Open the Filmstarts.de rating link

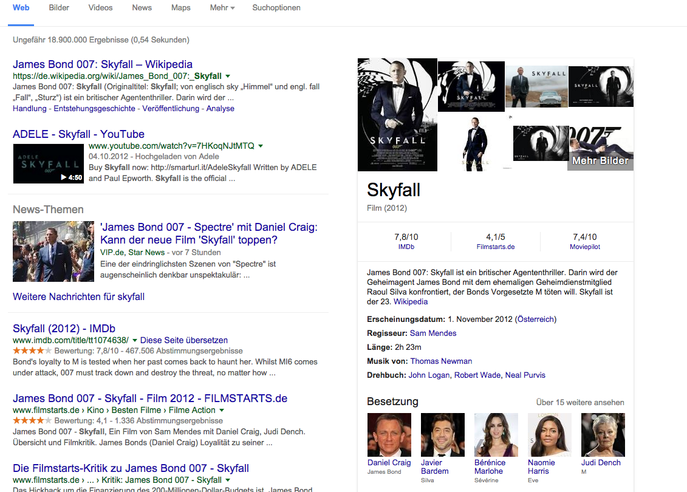click(496, 247)
